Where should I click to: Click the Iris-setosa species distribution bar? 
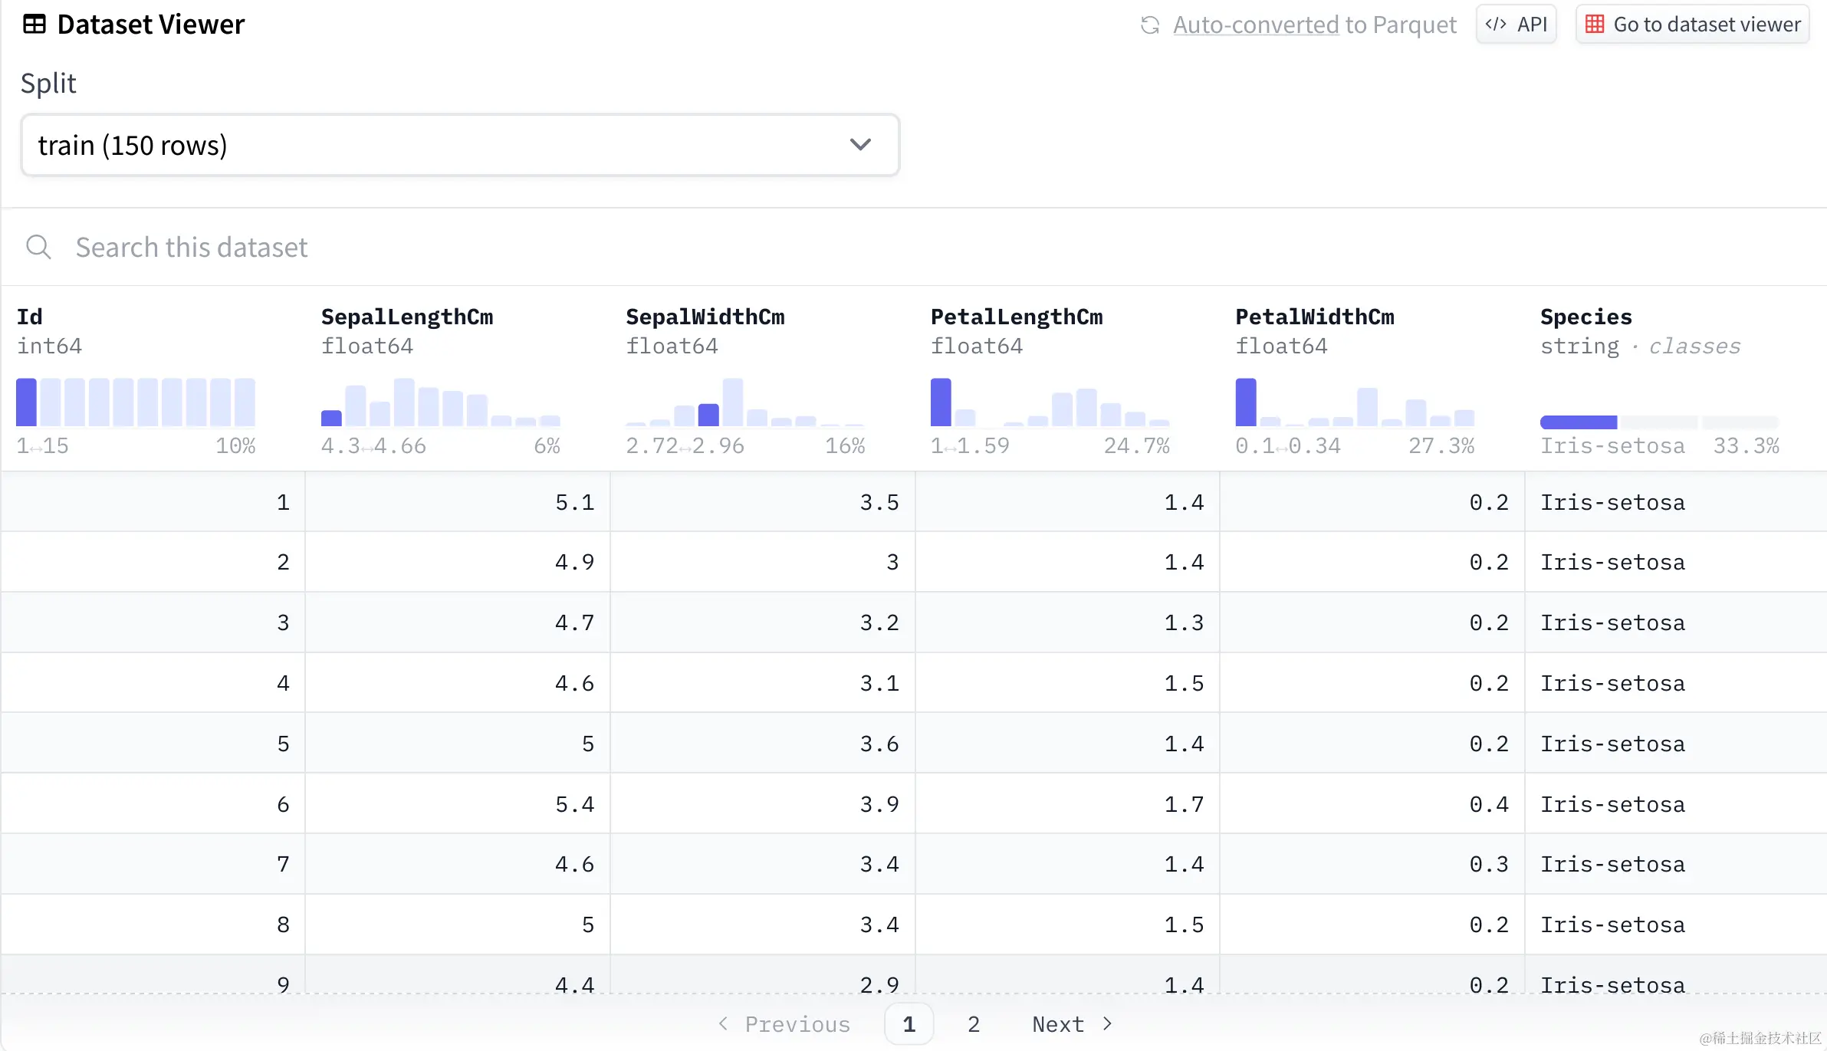(x=1579, y=422)
